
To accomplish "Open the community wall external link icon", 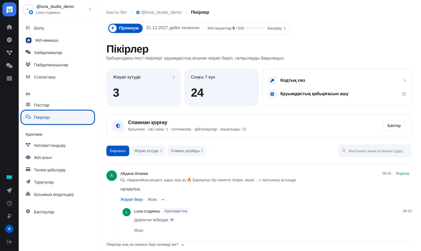I will click(x=404, y=94).
